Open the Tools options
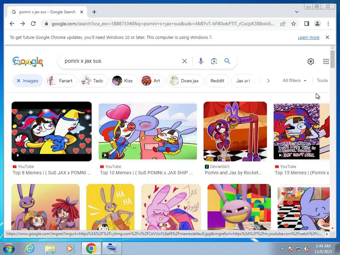 (x=322, y=80)
